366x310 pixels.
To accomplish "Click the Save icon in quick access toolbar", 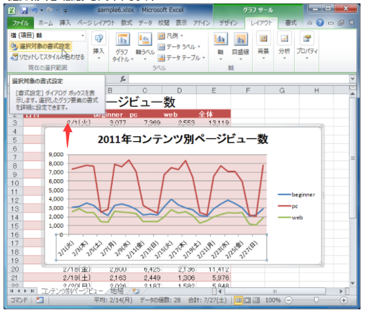I will pyautogui.click(x=24, y=10).
